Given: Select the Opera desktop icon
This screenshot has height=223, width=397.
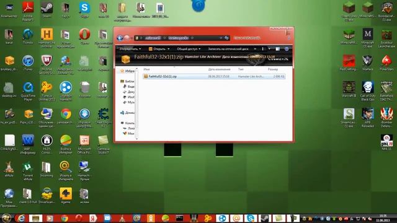Looking at the screenshot, I should [84, 36].
